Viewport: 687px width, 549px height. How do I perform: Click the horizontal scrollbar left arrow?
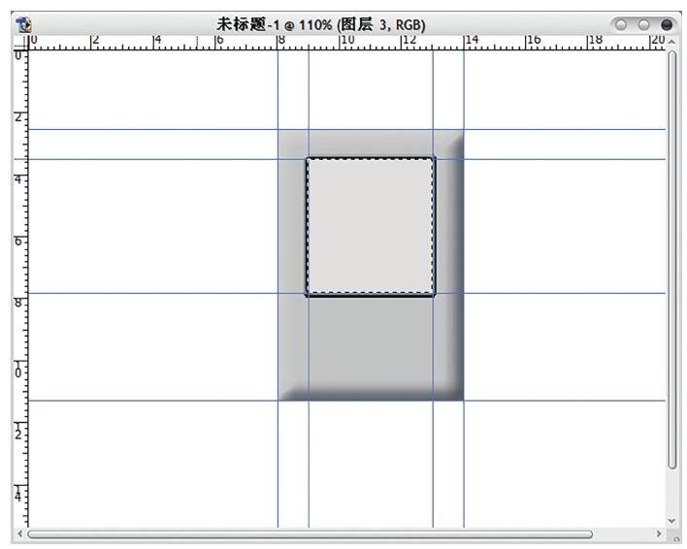coord(19,533)
